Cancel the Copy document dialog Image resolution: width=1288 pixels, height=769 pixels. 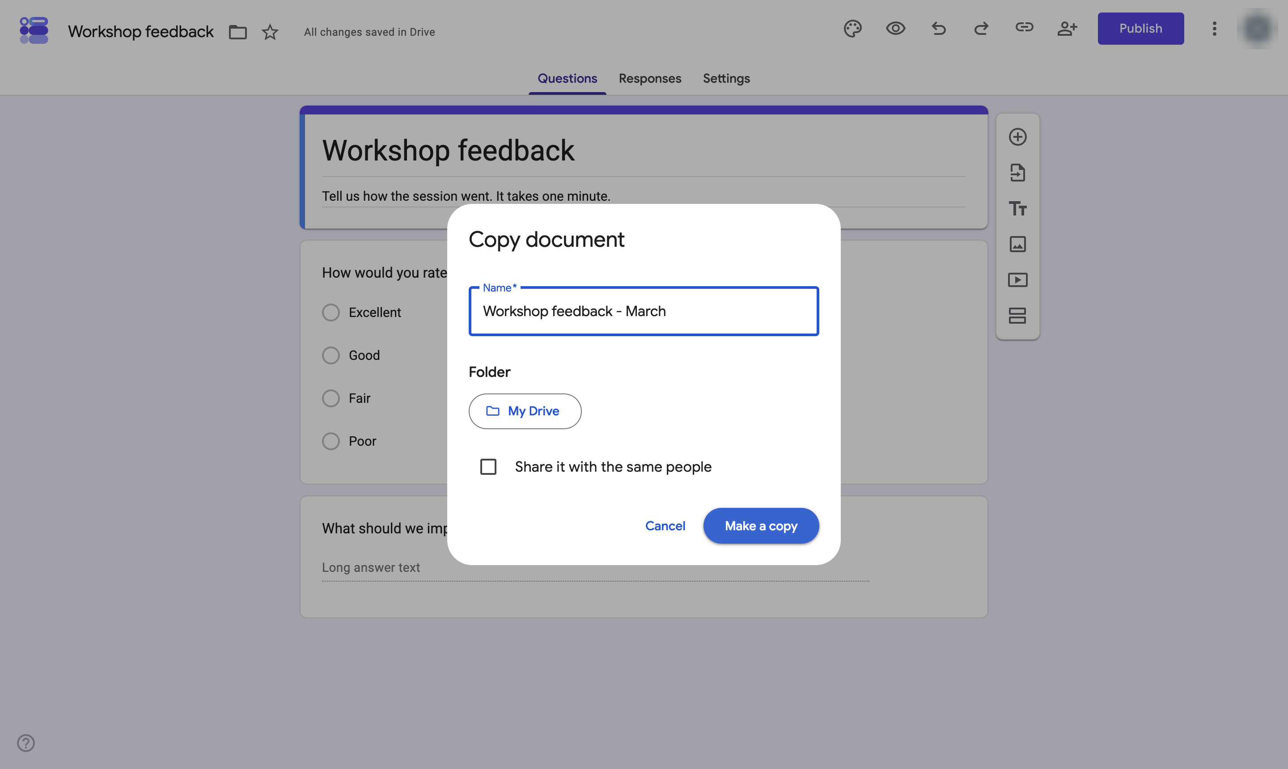click(665, 526)
